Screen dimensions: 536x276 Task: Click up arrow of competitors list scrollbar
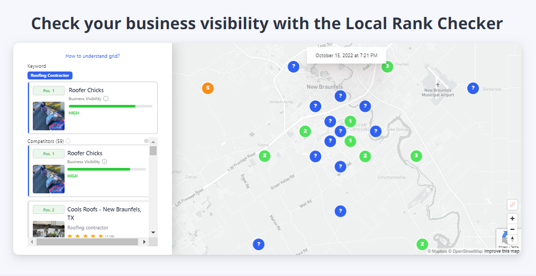[x=153, y=142]
